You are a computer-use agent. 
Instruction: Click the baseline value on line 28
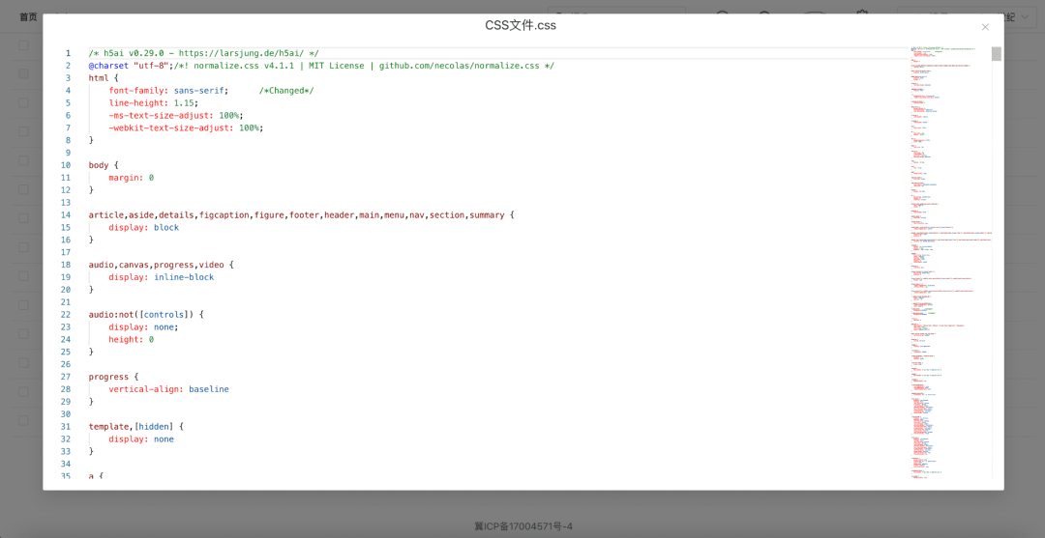coord(209,389)
